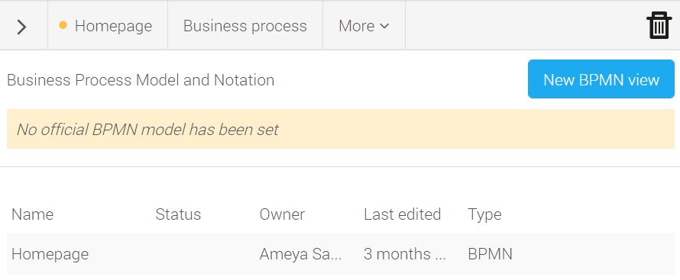Screen dimensions: 680x280
Task: Click the 3 months last edited cell
Action: 405,253
